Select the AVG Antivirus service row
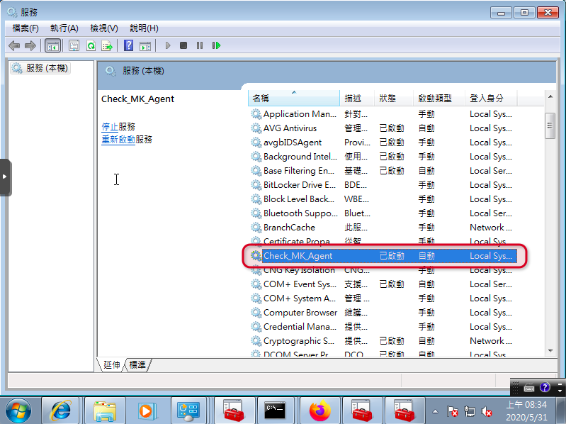Image resolution: width=566 pixels, height=424 pixels. coord(383,128)
